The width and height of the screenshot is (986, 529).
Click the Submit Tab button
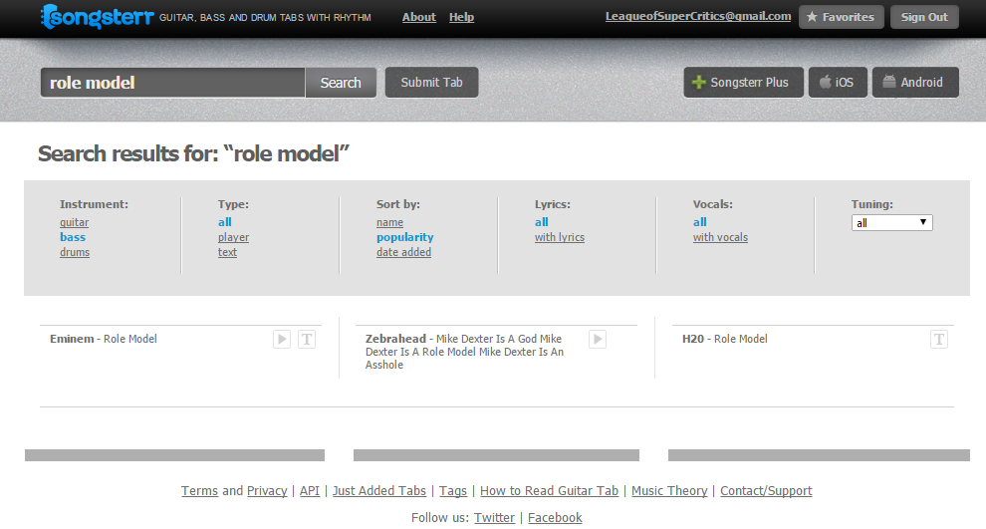(431, 83)
